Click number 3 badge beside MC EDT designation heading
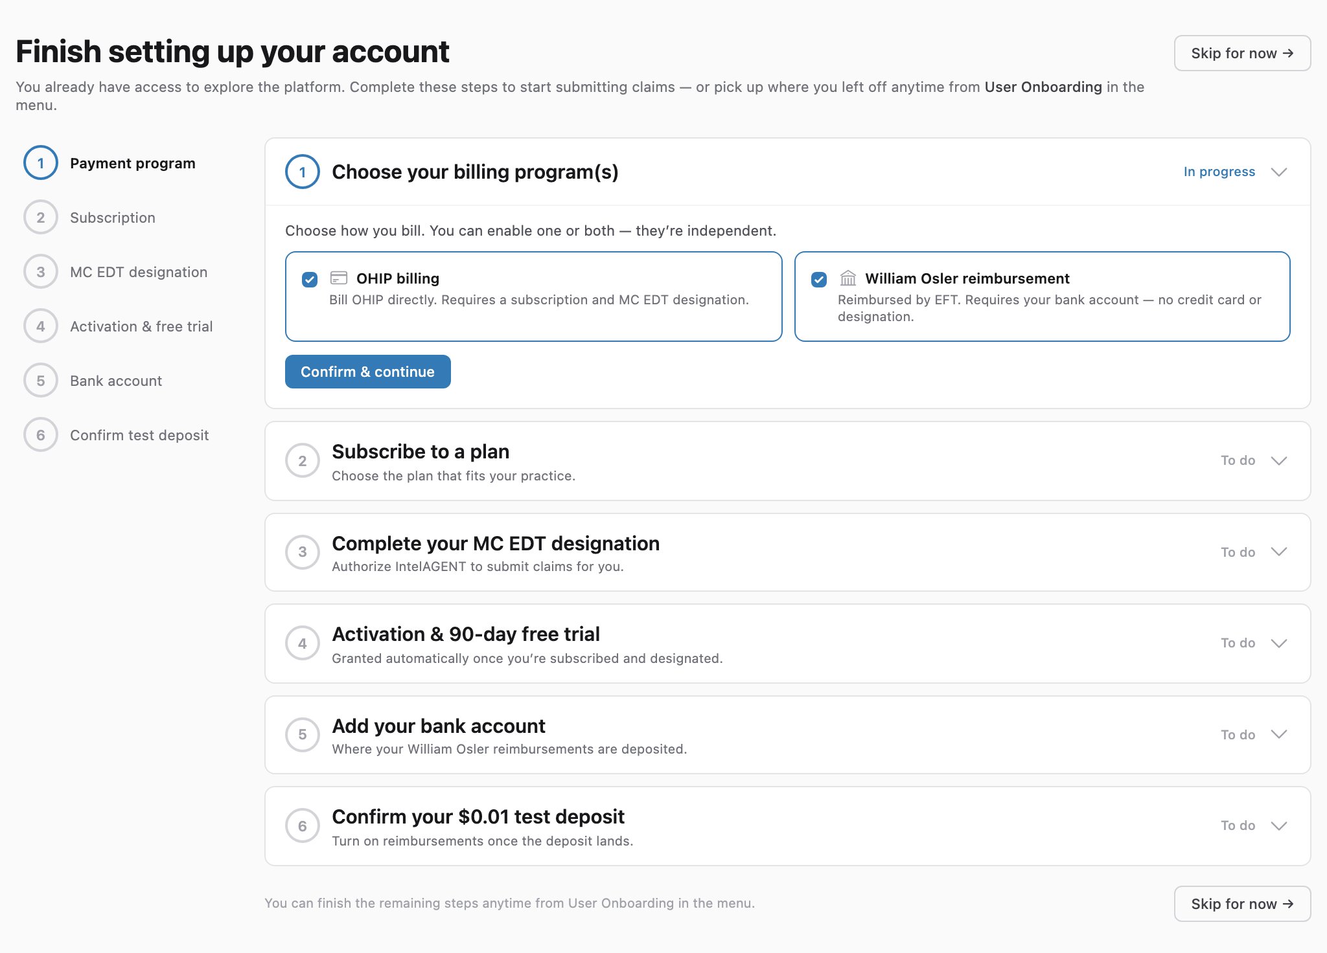Image resolution: width=1327 pixels, height=953 pixels. coord(303,552)
